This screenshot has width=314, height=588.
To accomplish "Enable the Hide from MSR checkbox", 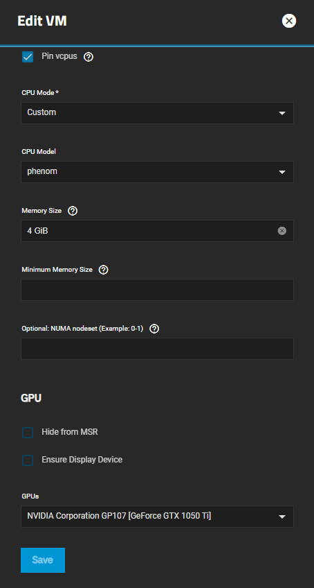I will 28,433.
